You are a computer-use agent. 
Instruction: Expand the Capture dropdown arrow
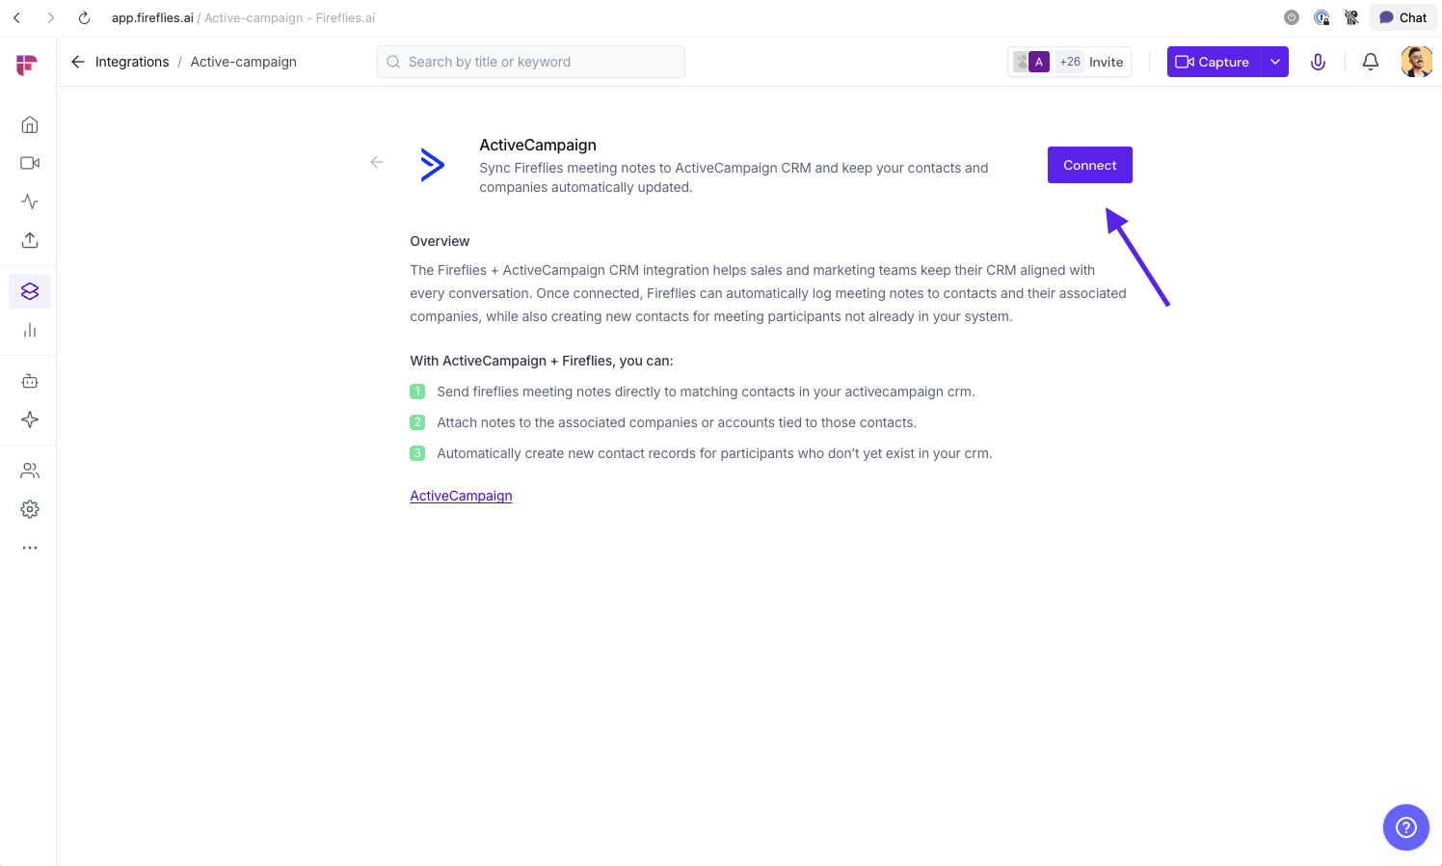point(1275,62)
